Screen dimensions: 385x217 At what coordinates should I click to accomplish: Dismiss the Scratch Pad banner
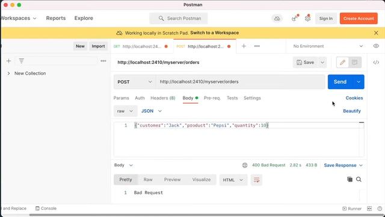(376, 33)
